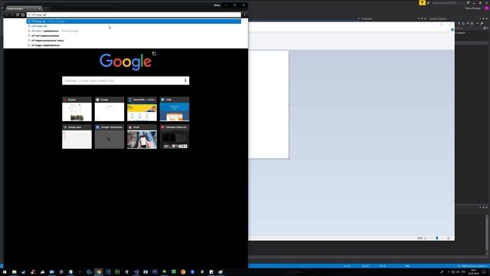Image resolution: width=490 pixels, height=276 pixels.
Task: Open the Google apps grid icon
Action: [154, 54]
